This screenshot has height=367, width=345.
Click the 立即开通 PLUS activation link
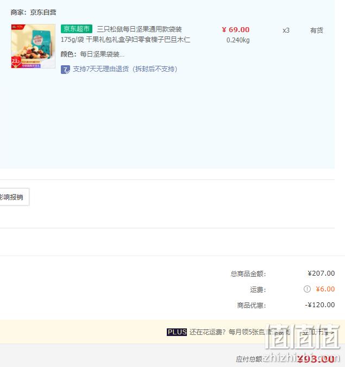(x=317, y=332)
